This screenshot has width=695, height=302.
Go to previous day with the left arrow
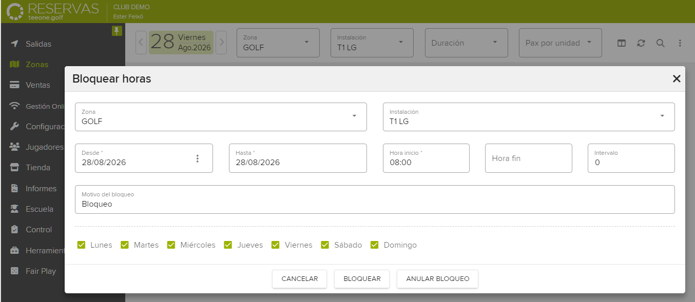(141, 43)
